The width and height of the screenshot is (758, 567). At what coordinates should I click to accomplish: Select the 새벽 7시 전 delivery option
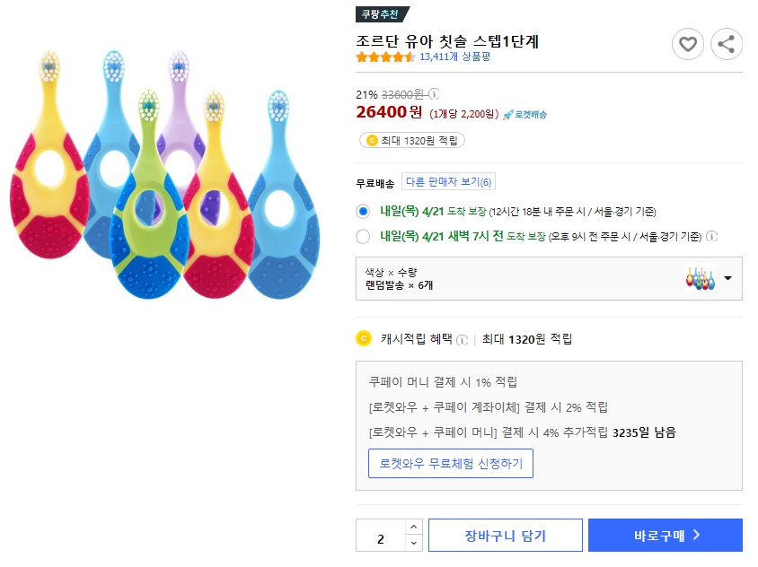(x=363, y=237)
